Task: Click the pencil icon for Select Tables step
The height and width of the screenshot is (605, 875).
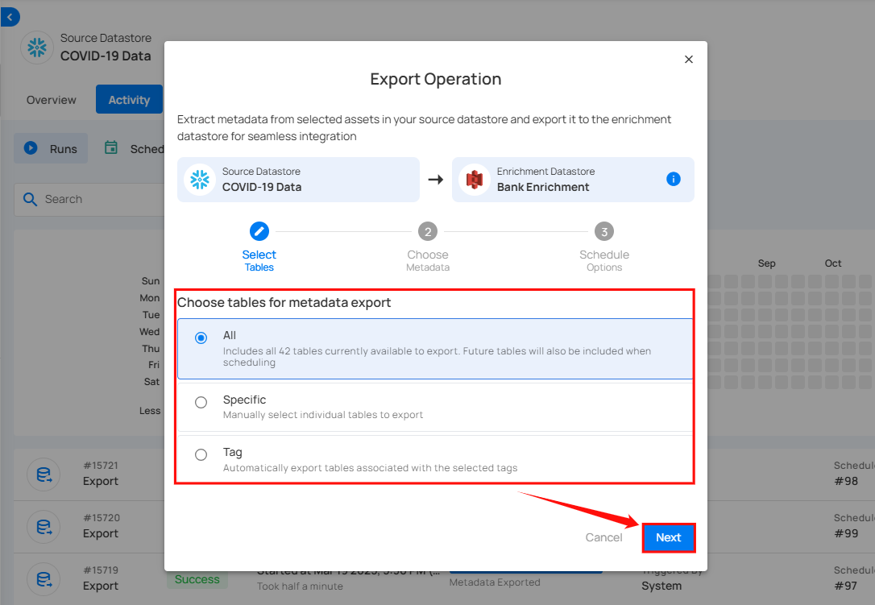Action: [x=259, y=232]
